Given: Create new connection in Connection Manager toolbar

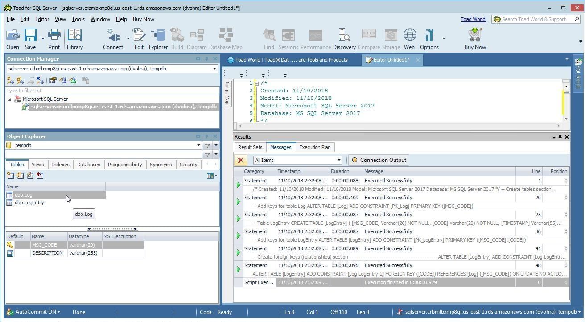Looking at the screenshot, I should click(10, 80).
